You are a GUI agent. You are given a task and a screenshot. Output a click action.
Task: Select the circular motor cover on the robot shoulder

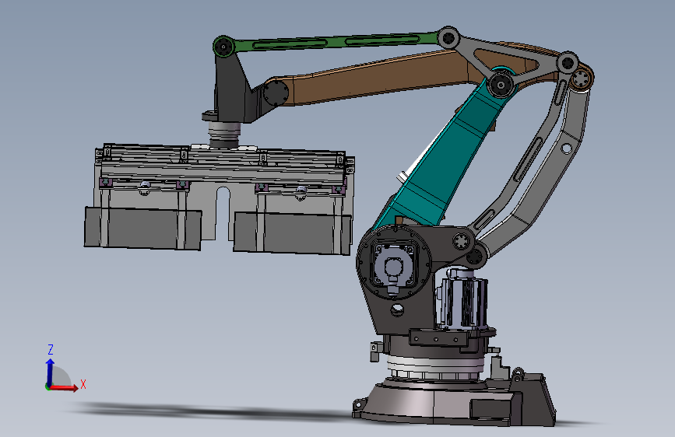(x=394, y=262)
